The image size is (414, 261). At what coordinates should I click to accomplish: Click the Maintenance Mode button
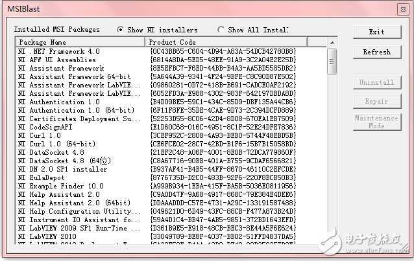coord(377,122)
